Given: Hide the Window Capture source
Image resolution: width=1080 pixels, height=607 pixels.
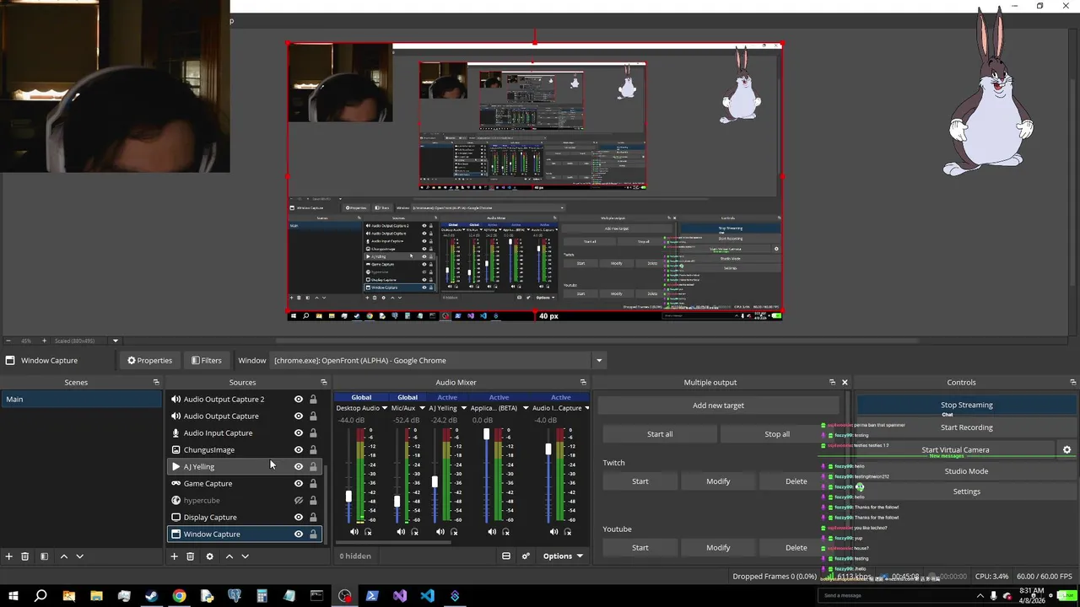Looking at the screenshot, I should (298, 534).
